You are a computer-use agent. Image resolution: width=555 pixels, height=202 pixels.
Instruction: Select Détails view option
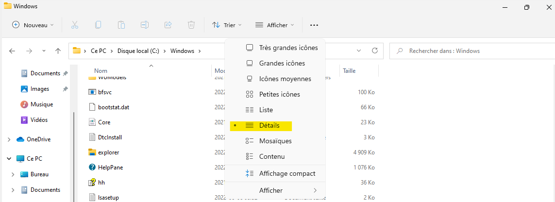(269, 125)
